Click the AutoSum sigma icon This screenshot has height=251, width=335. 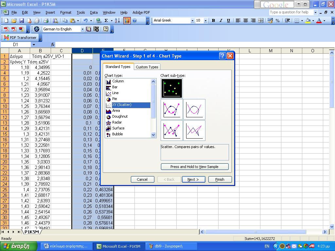point(106,21)
